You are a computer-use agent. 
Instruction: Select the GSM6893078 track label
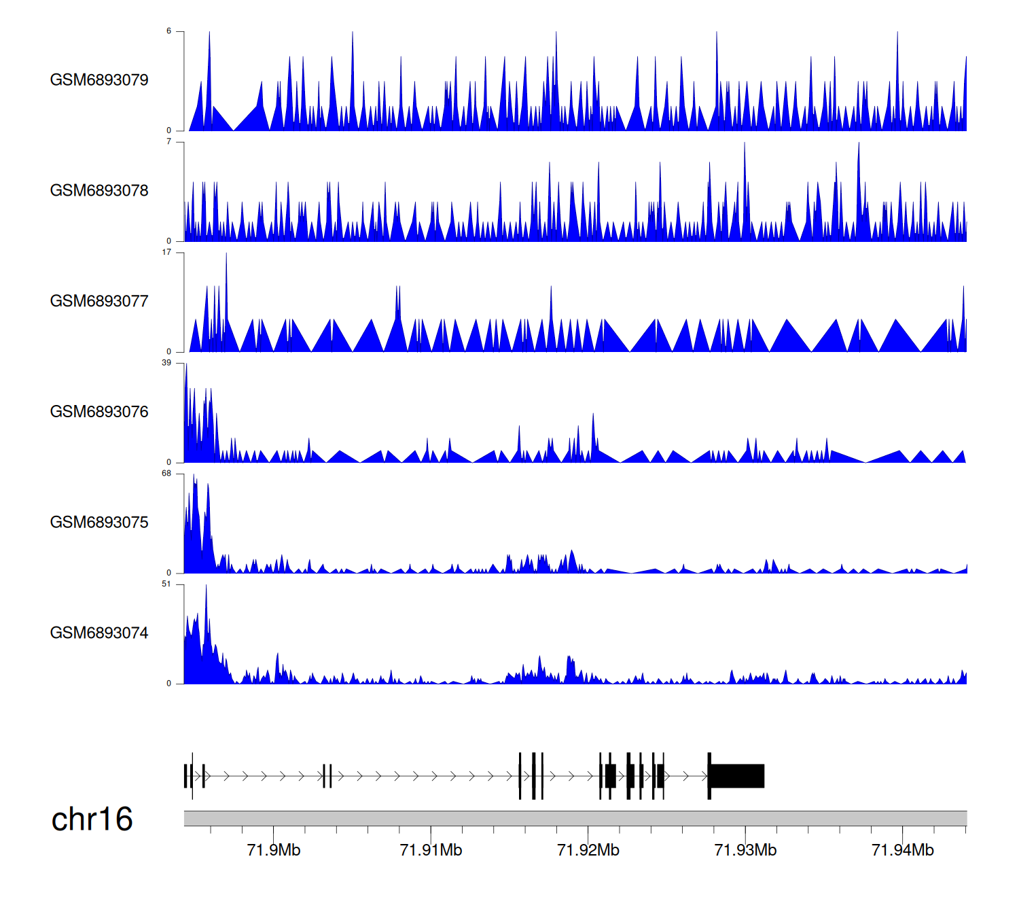99,191
